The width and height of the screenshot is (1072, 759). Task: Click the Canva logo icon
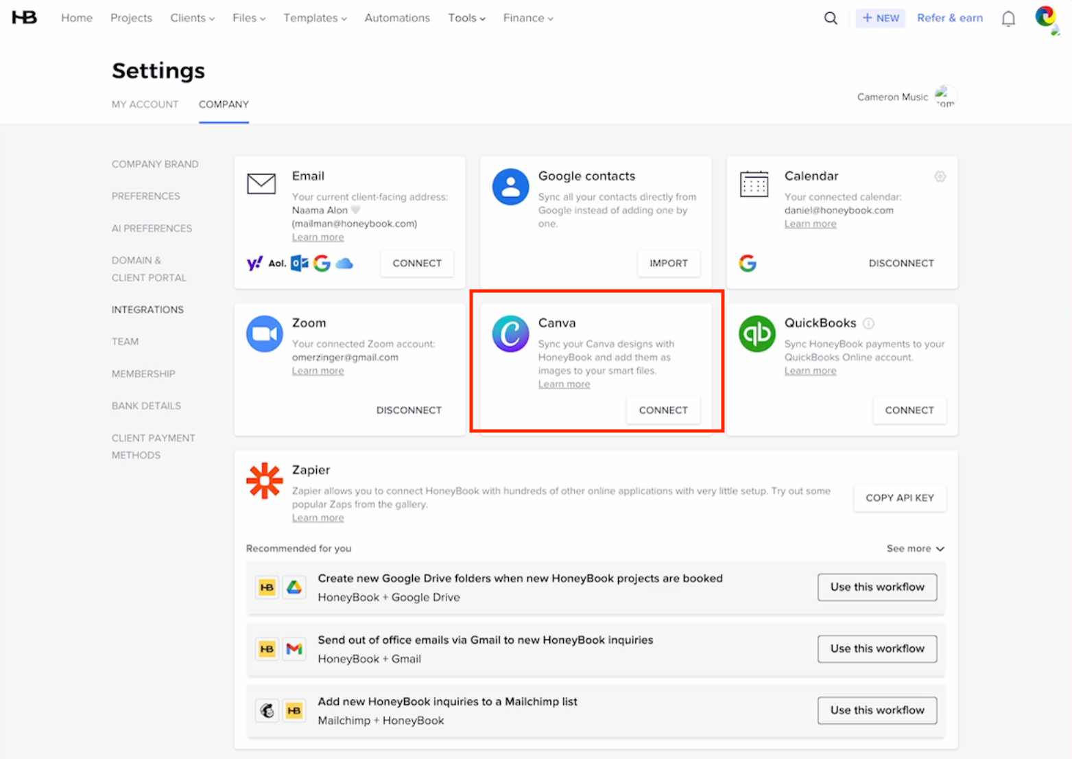pyautogui.click(x=510, y=334)
